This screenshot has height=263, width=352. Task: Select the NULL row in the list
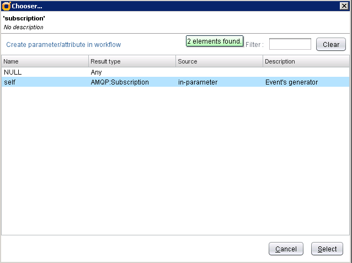point(13,72)
